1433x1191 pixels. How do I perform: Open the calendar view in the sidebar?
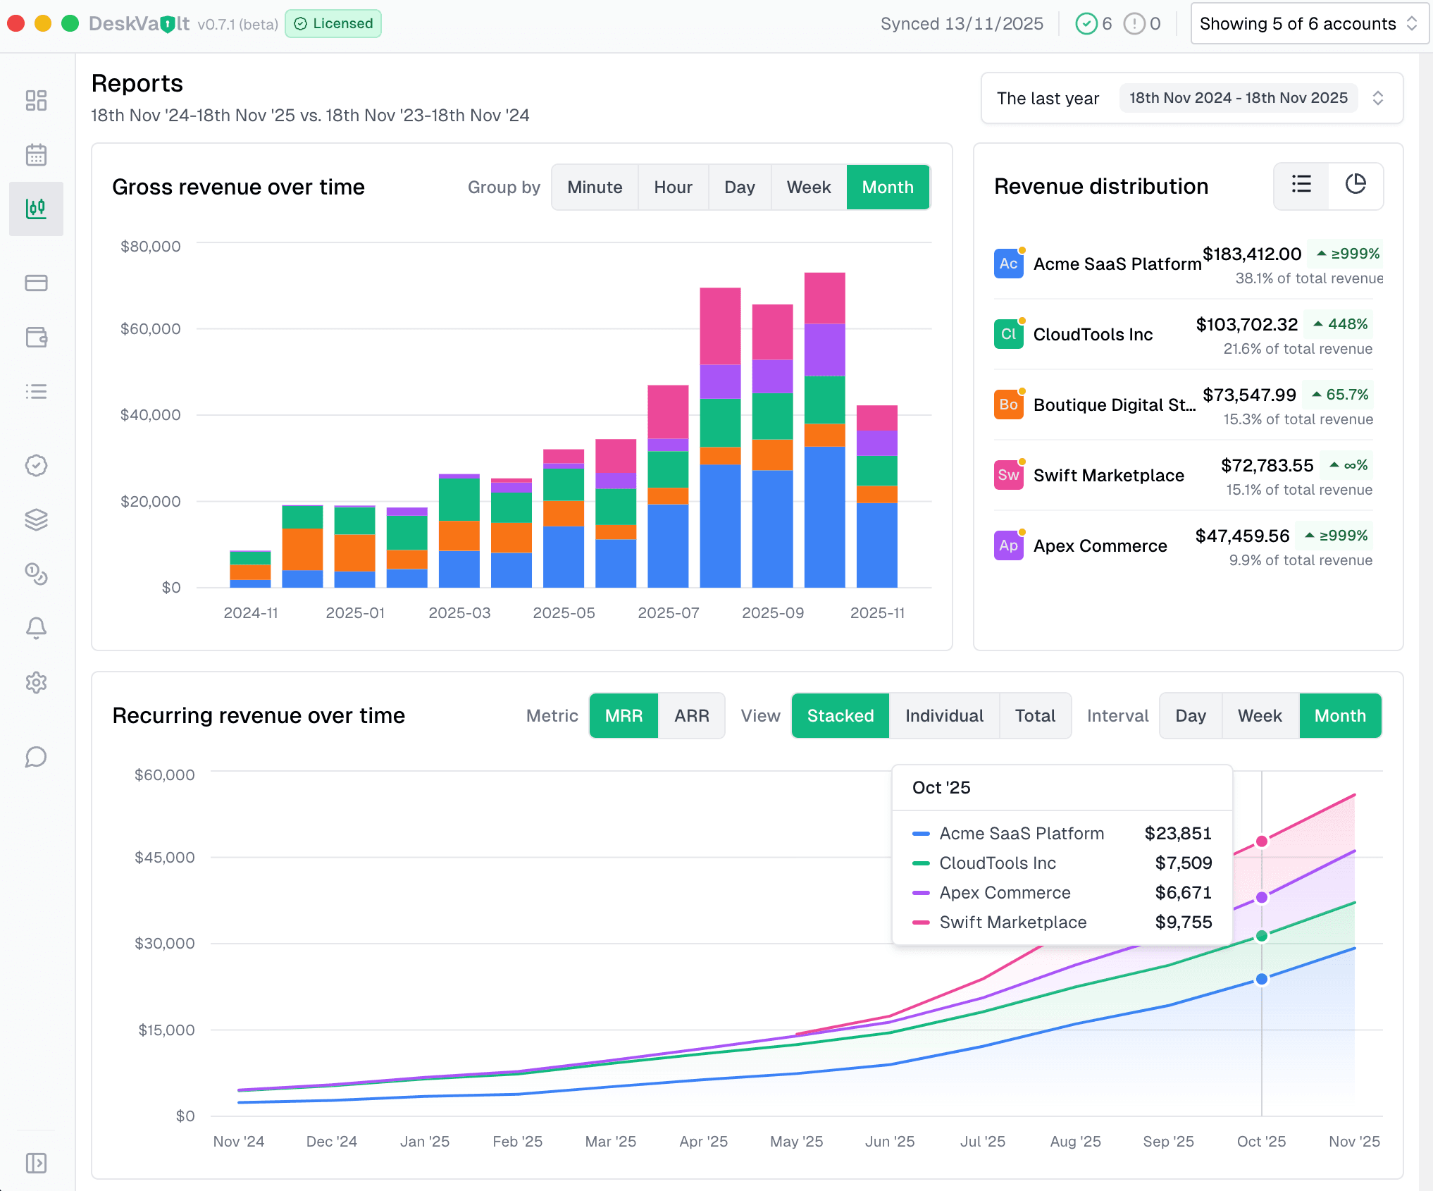(36, 154)
